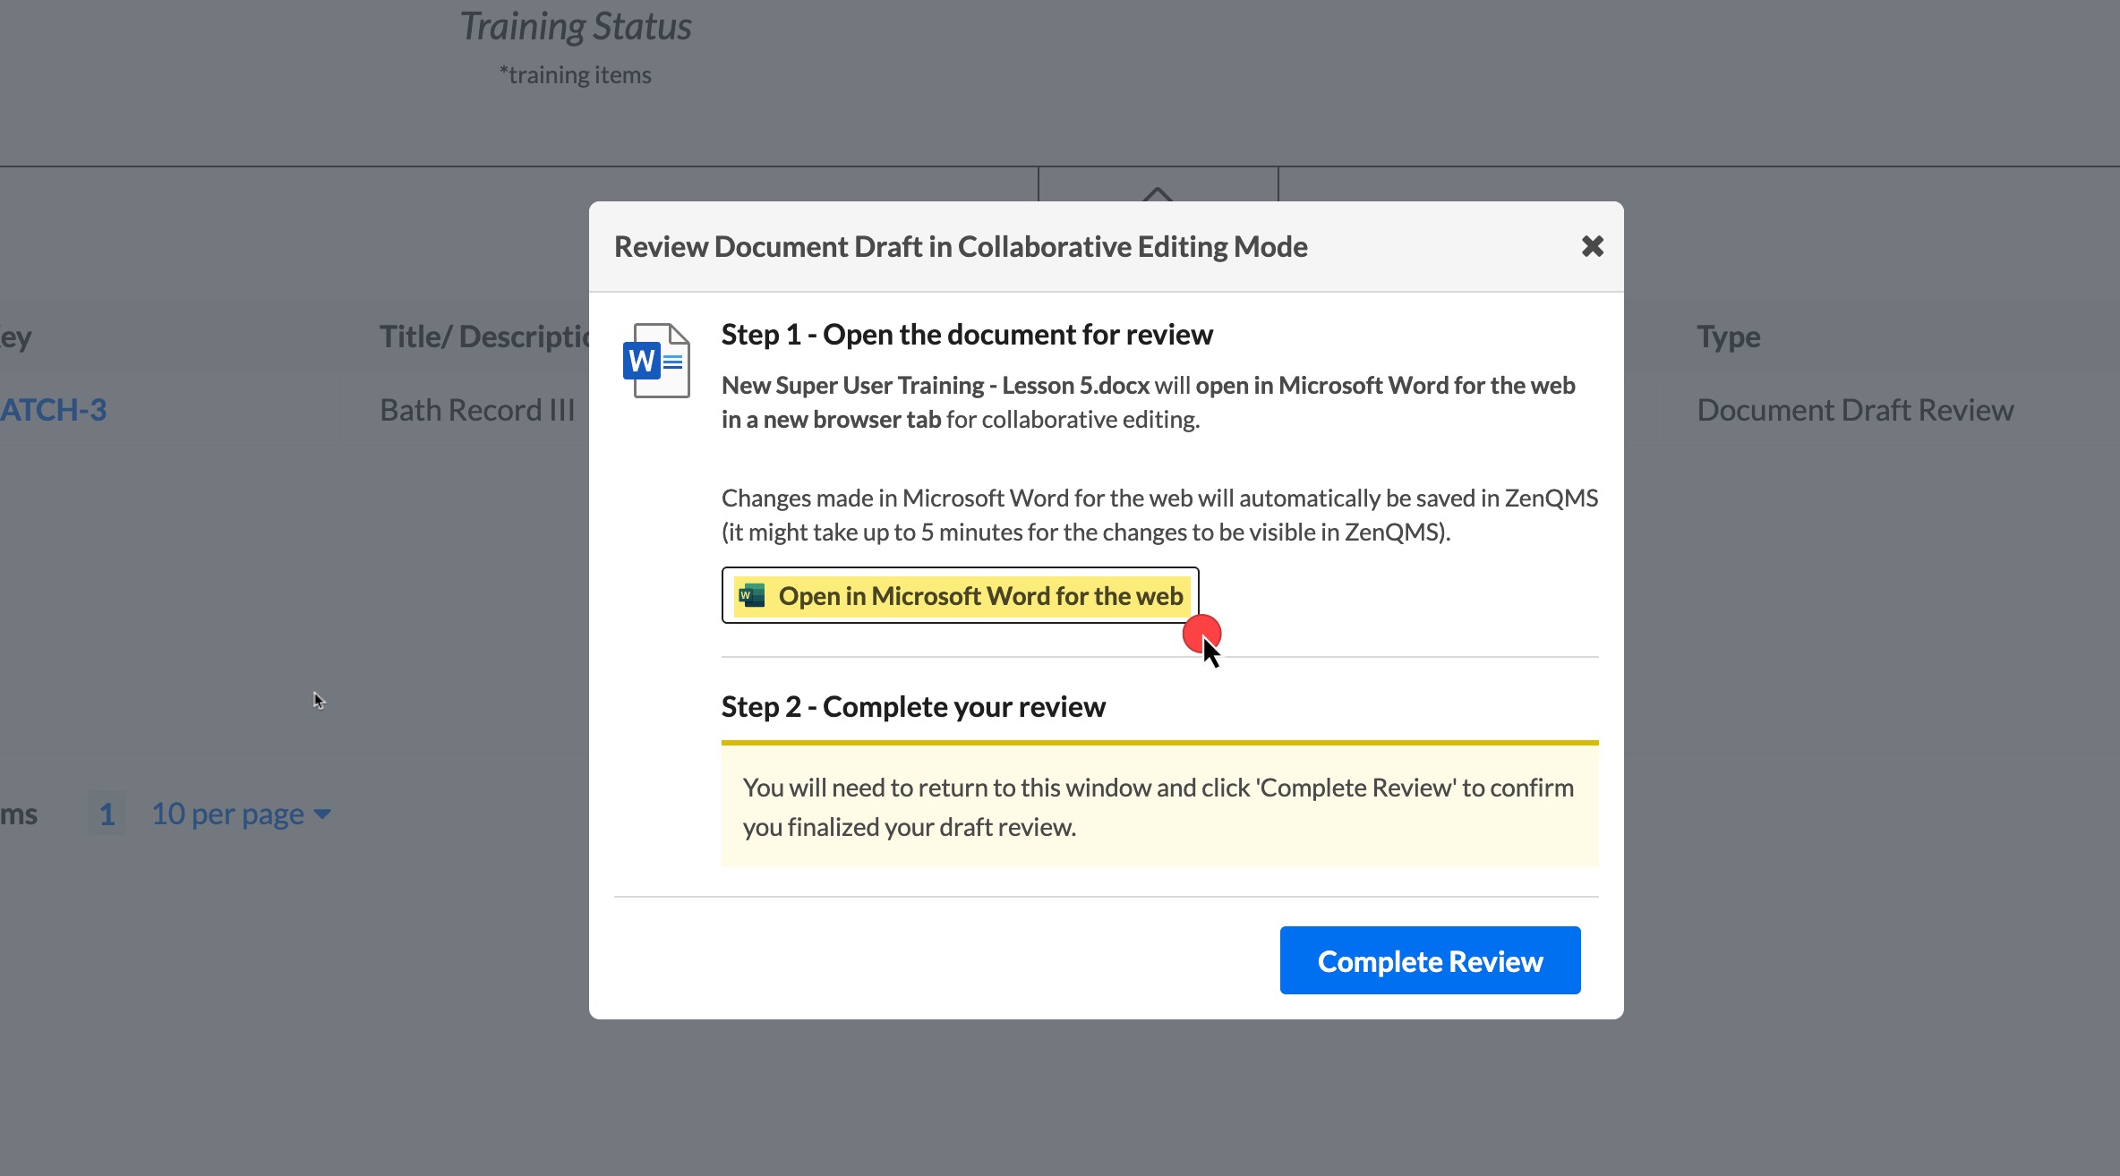Select the Bath Record III row title
Screen dimensions: 2120x1176
477,409
